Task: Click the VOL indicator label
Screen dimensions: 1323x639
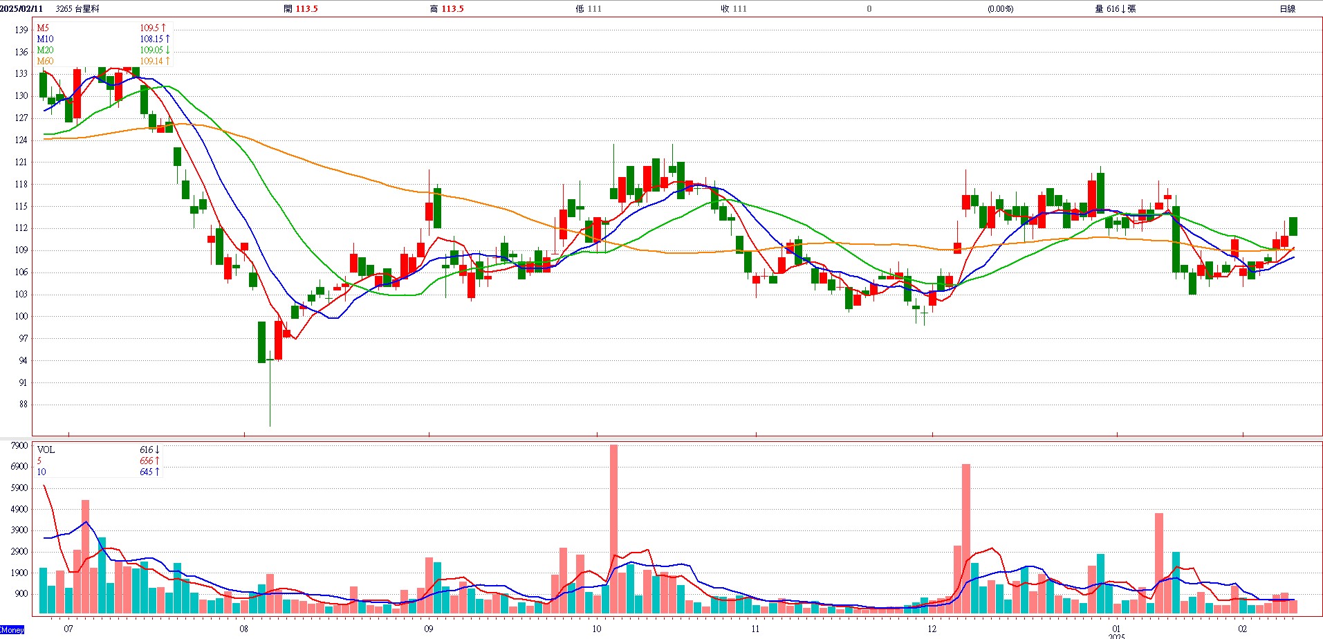Action: [46, 450]
